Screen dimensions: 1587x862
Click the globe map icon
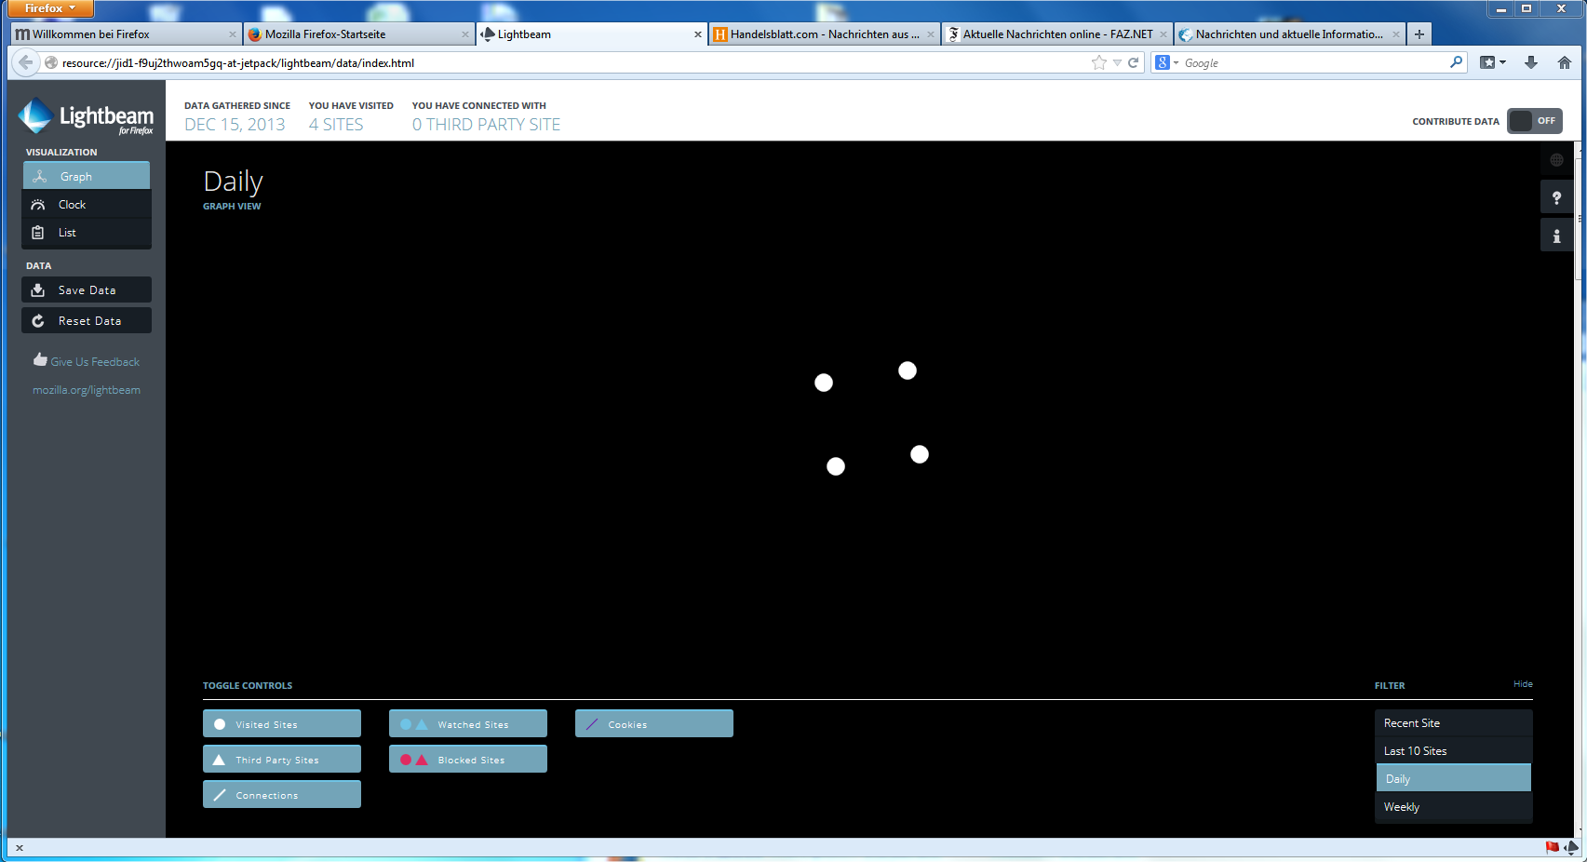pyautogui.click(x=1556, y=160)
